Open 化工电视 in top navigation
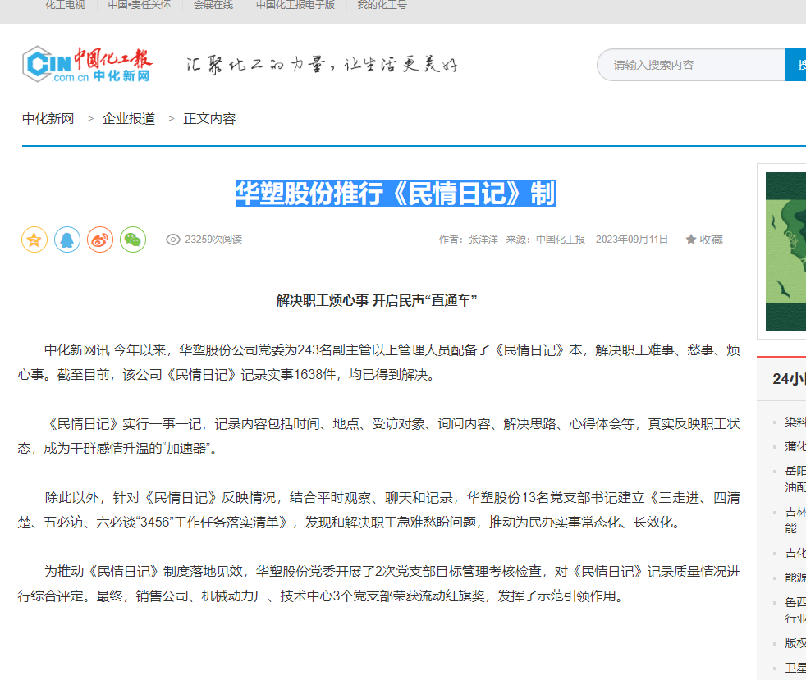Viewport: 806px width, 680px height. tap(65, 5)
